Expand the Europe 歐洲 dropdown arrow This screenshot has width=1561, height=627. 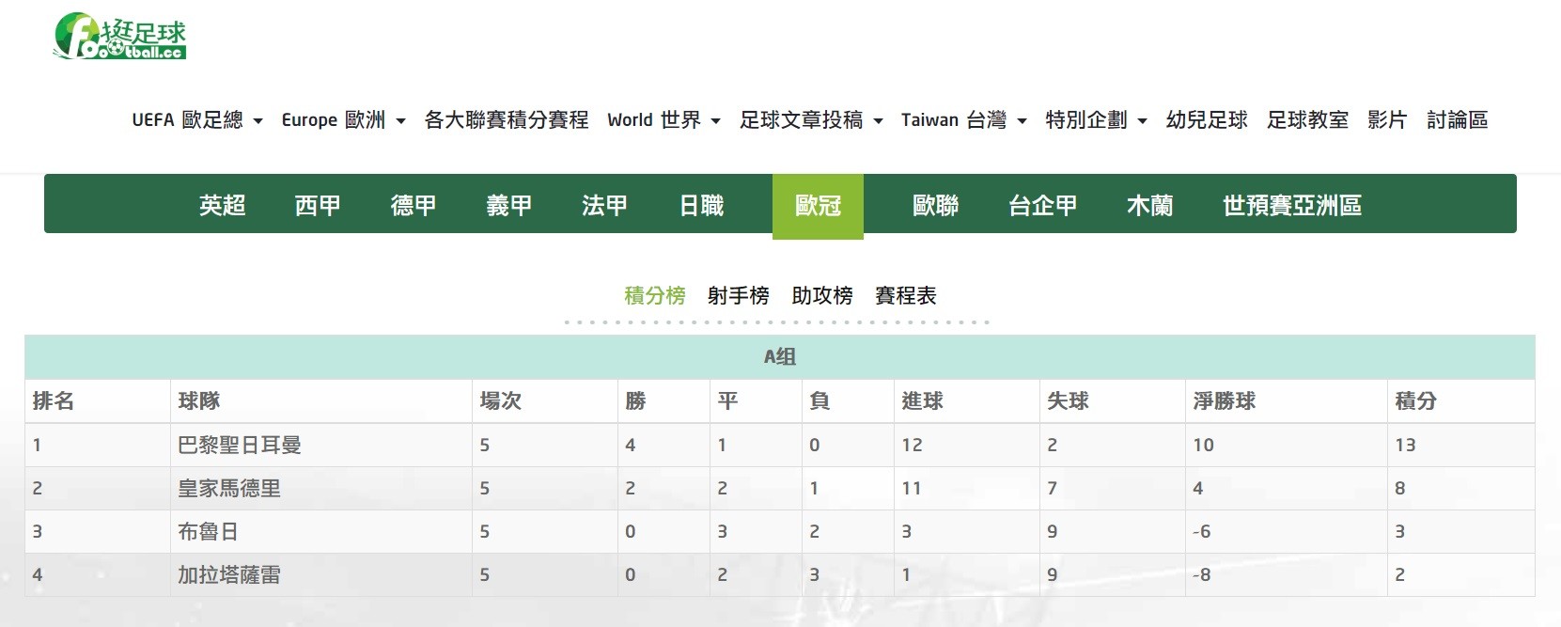pyautogui.click(x=400, y=121)
